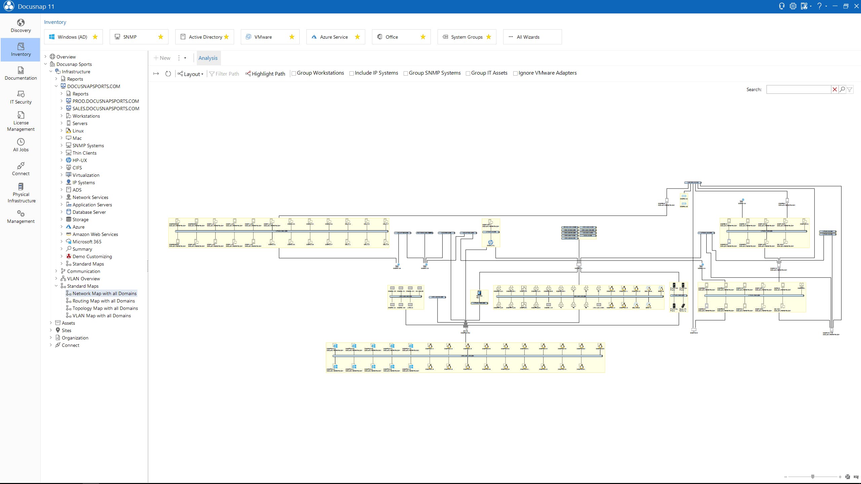
Task: Select Routing Map with all Domains
Action: pos(104,301)
